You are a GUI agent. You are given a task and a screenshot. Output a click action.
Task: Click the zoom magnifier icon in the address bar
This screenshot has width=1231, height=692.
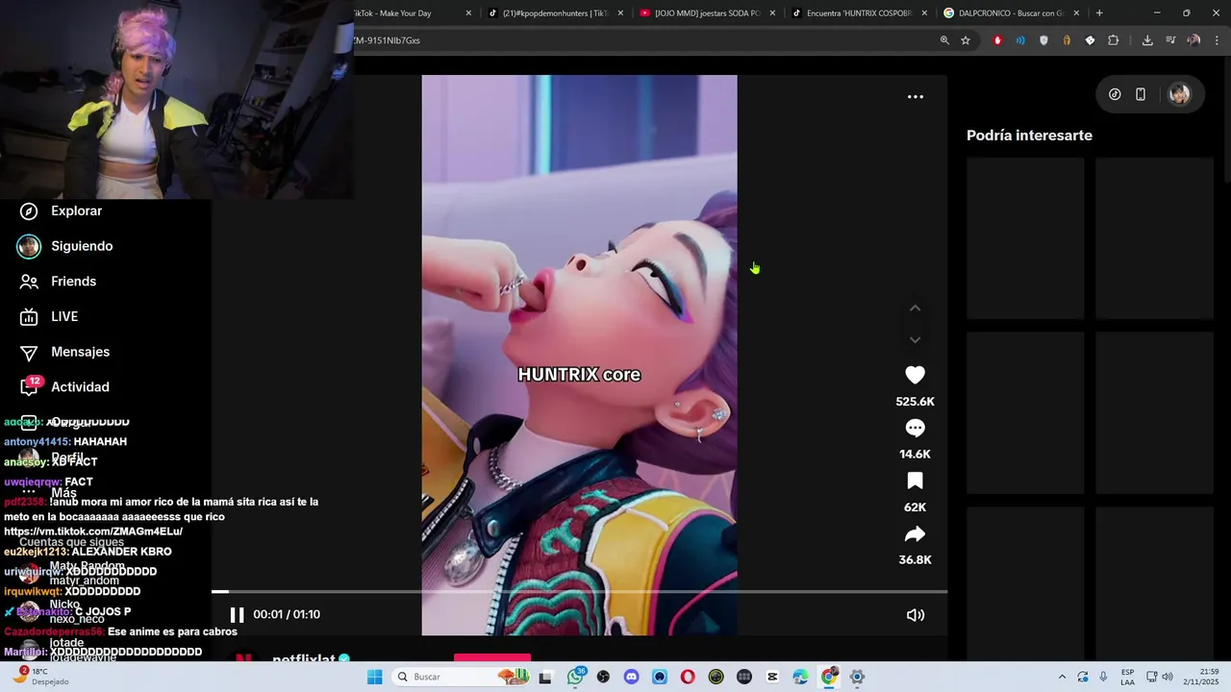coord(944,40)
